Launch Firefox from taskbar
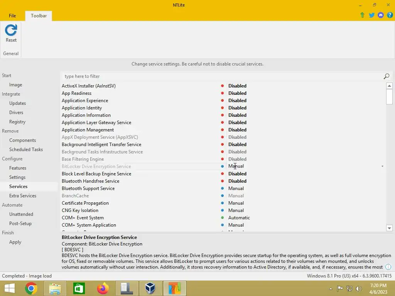 click(103, 288)
